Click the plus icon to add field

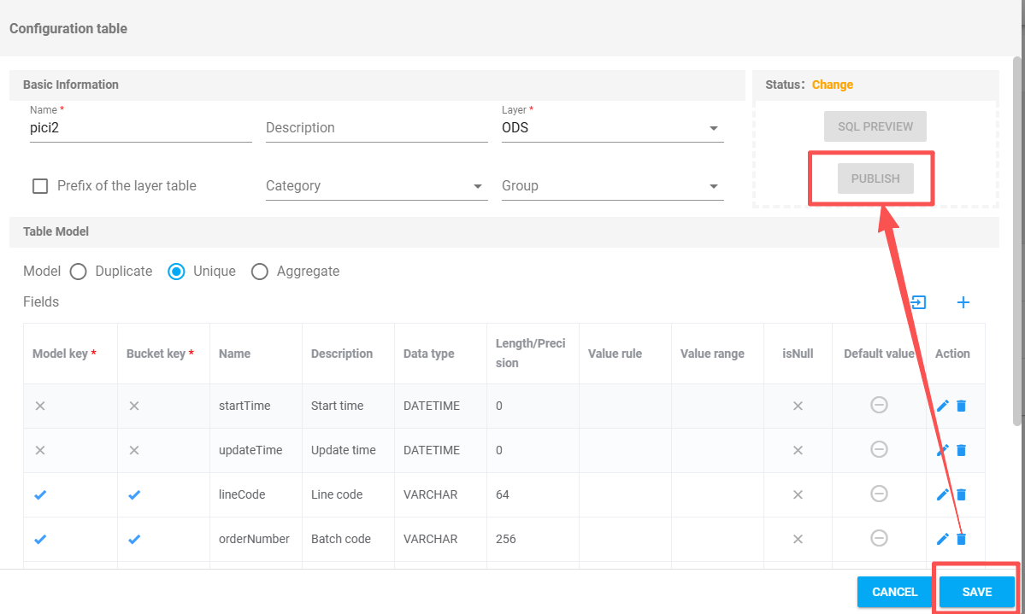(x=963, y=302)
